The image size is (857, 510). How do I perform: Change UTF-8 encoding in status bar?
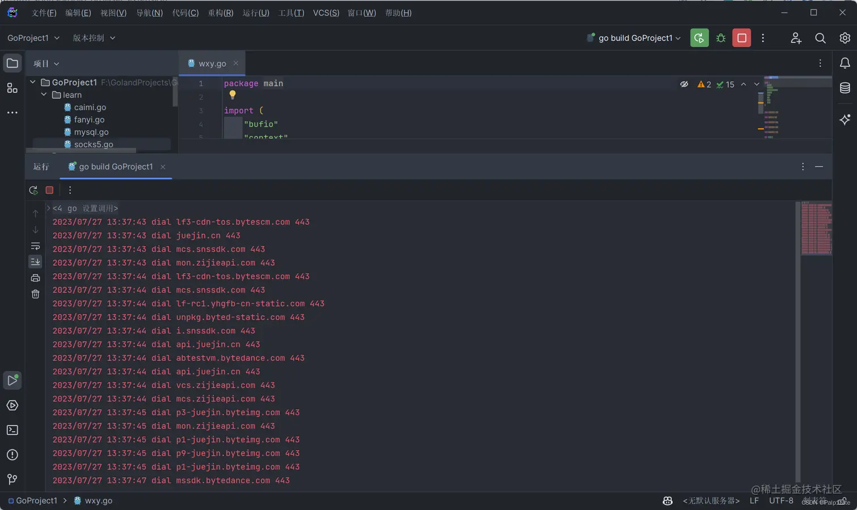pos(781,501)
